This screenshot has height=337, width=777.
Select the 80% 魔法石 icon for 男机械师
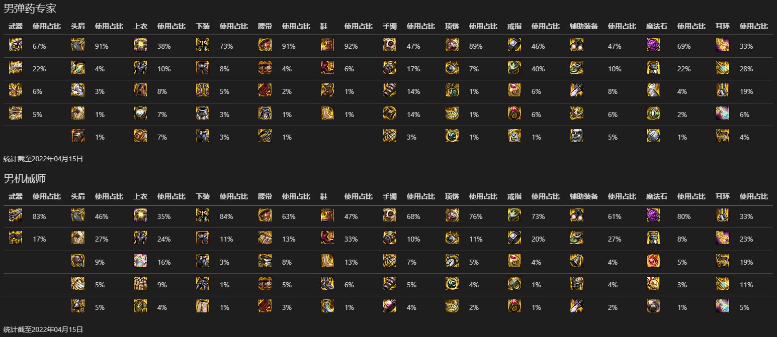point(653,216)
